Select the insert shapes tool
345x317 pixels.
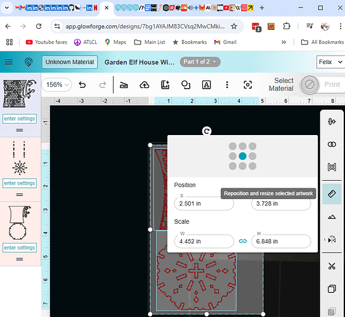186,85
